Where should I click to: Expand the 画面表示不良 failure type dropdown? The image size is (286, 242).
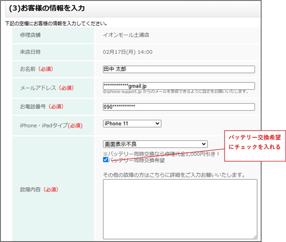[155, 144]
